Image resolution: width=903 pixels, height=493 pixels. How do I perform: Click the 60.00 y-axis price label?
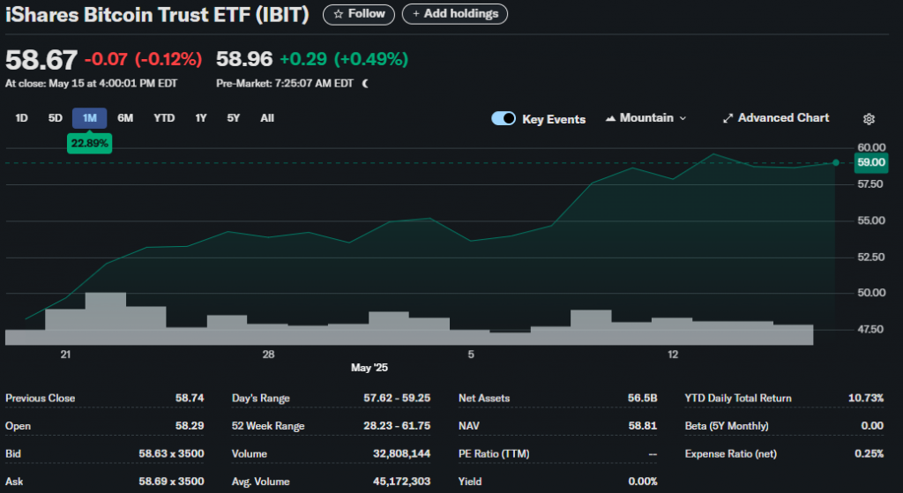coord(871,147)
